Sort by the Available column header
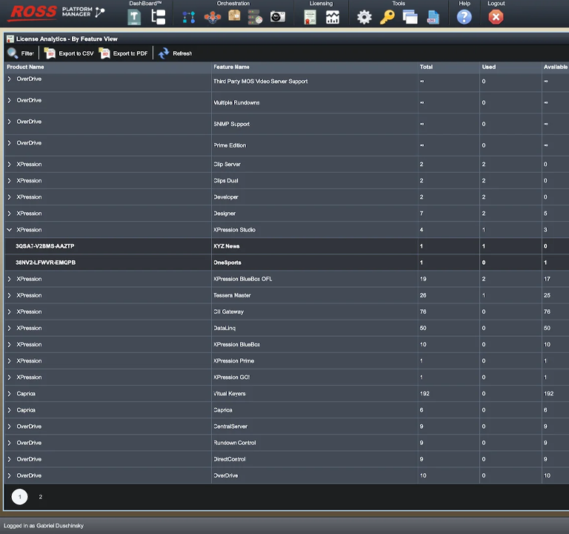 [555, 67]
